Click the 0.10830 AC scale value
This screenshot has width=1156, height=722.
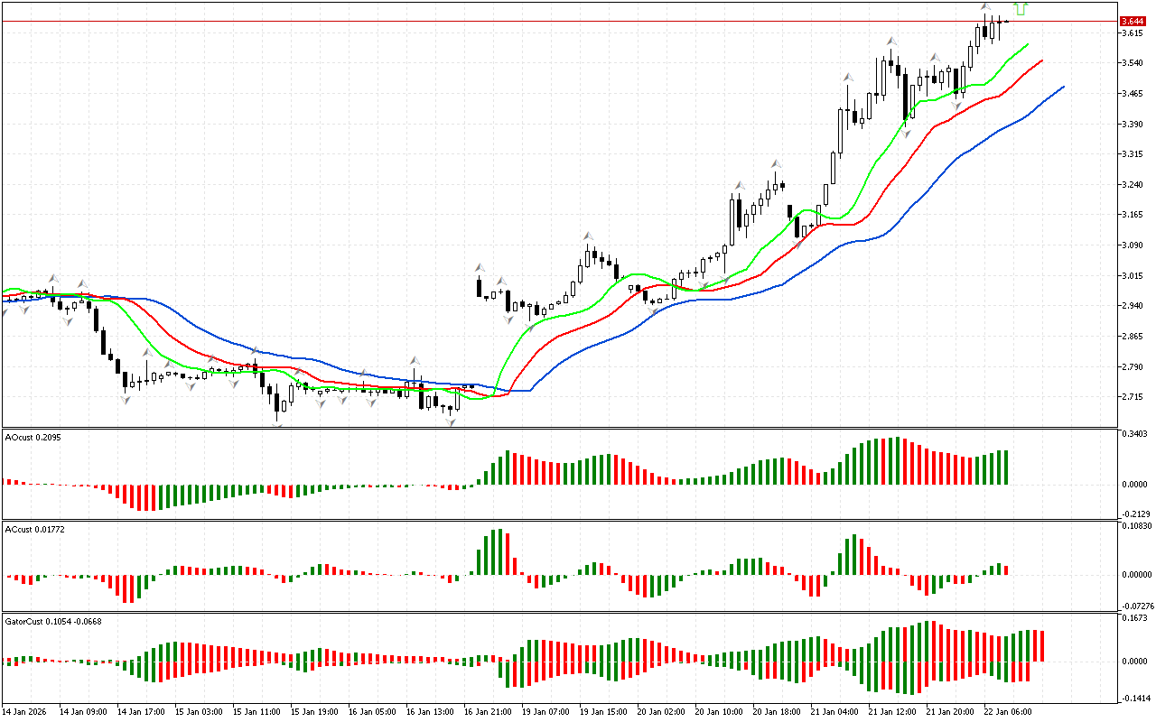(x=1134, y=525)
